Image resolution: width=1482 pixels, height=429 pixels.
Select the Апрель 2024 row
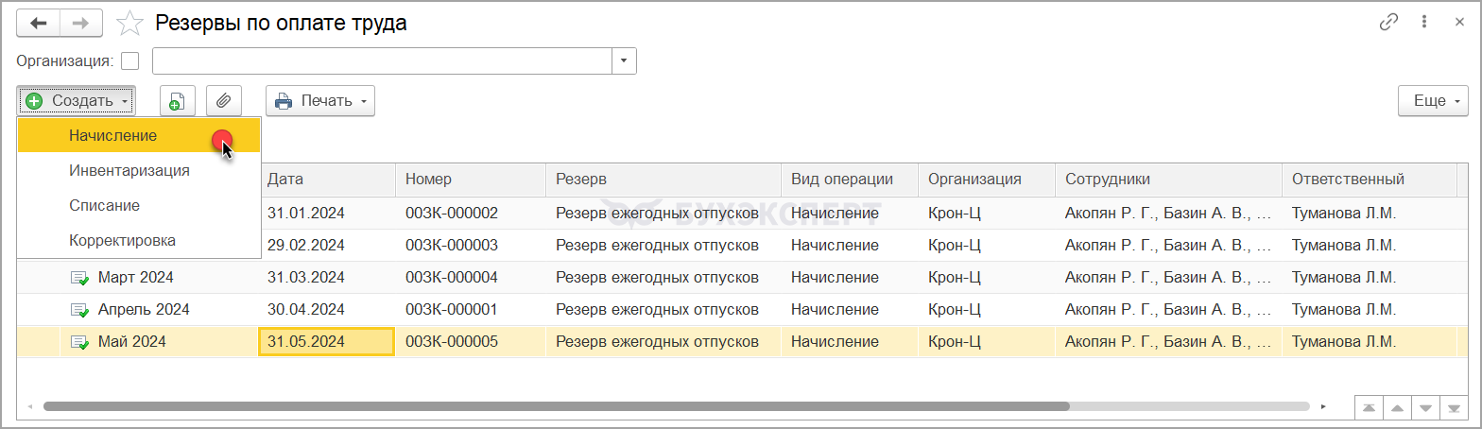(x=143, y=309)
